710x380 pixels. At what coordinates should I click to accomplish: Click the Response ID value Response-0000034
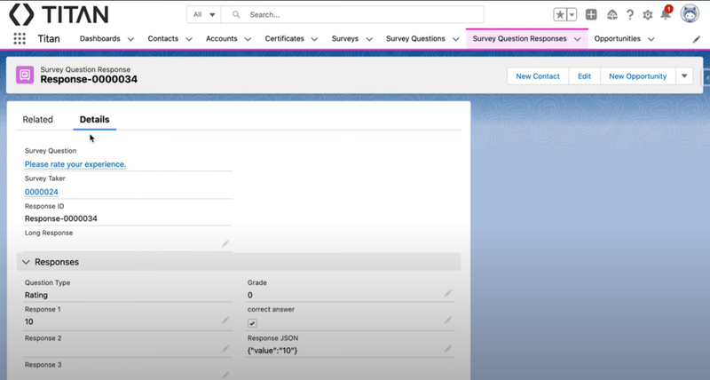tap(60, 218)
